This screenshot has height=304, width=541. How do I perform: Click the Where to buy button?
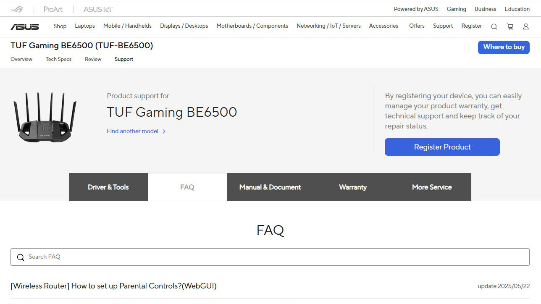click(504, 47)
